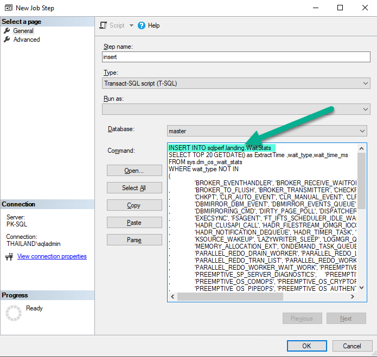Click the Command box scroll up arrow
The height and width of the screenshot is (357, 377).
361,148
